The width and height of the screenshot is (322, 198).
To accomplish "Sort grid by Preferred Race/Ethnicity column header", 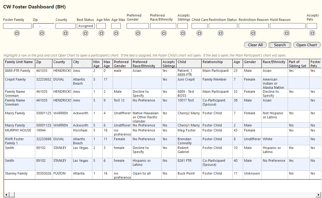I will (146, 64).
